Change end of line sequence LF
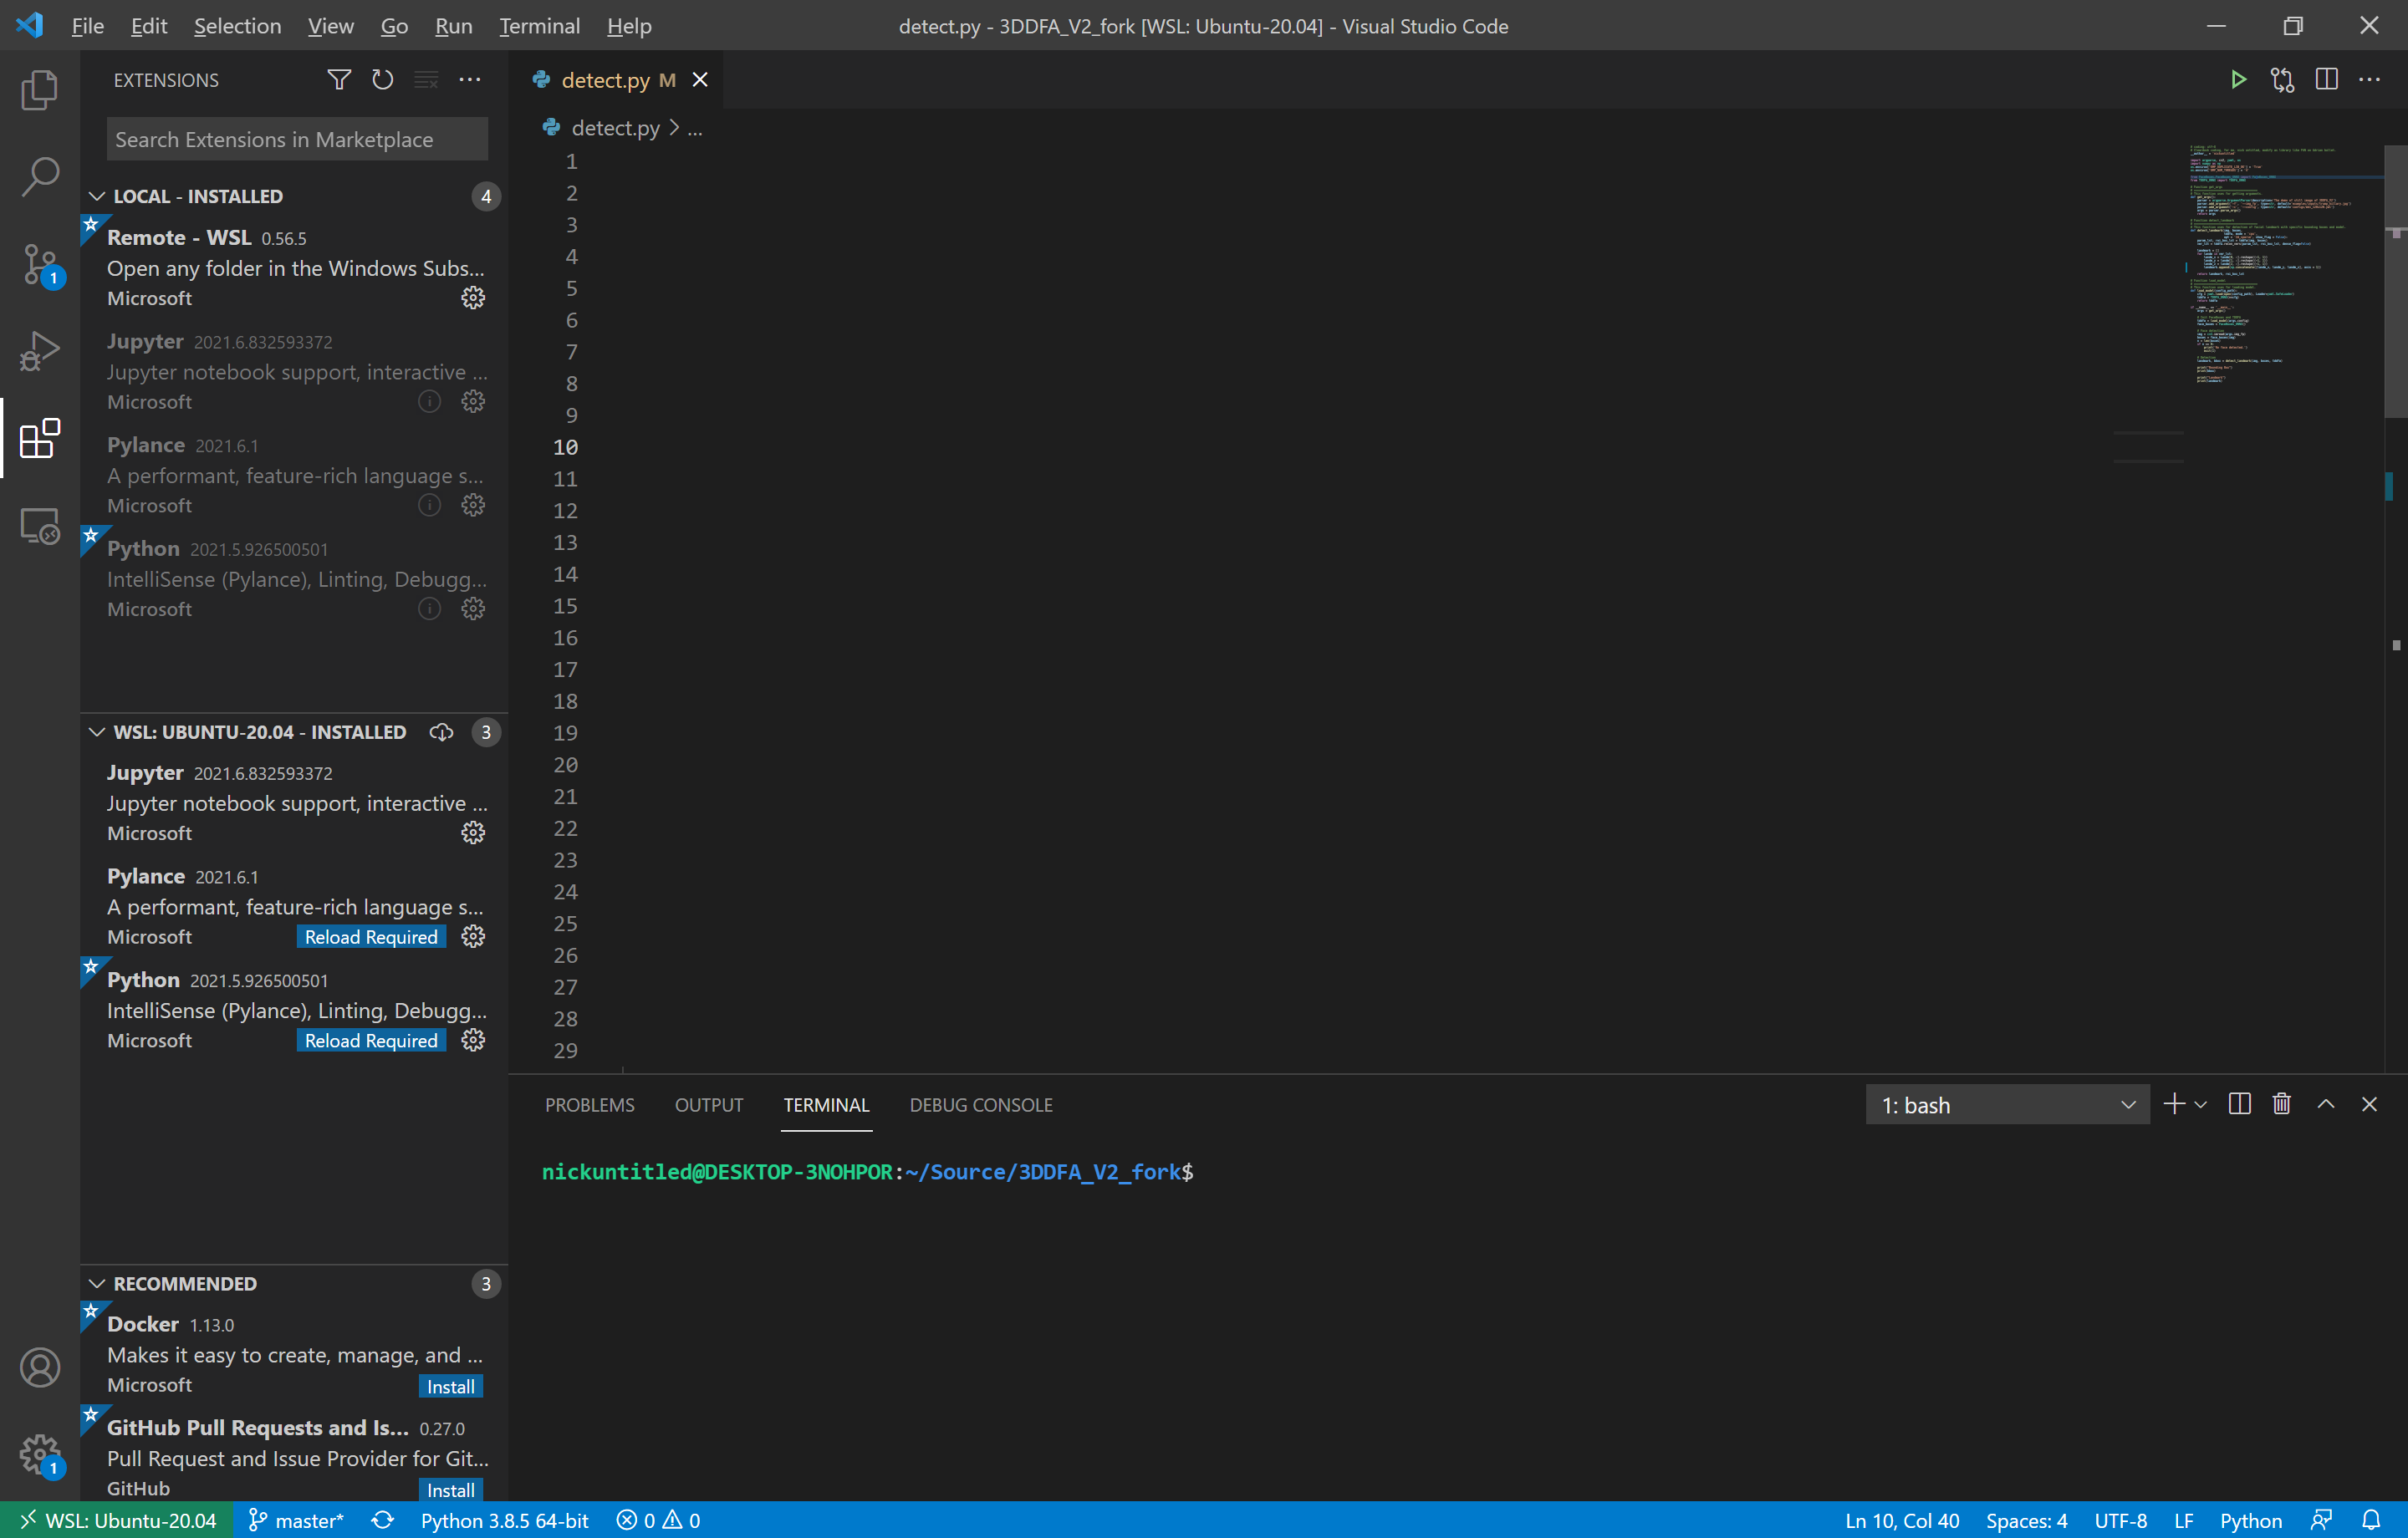Viewport: 2408px width, 1538px height. click(2184, 1520)
